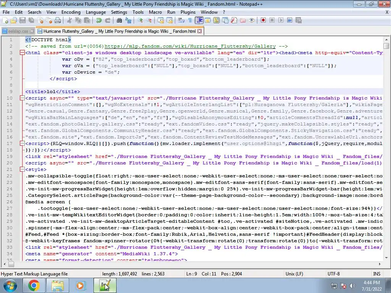
Task: Click the Save All icon
Action: 31,21
